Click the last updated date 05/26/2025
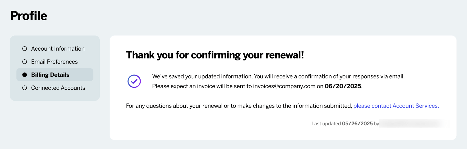The height and width of the screenshot is (149, 467). [357, 124]
